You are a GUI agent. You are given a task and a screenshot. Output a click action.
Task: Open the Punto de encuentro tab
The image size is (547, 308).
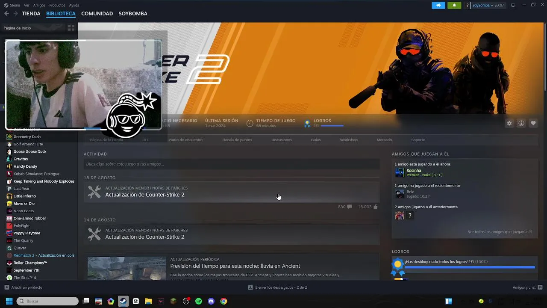[x=185, y=140]
